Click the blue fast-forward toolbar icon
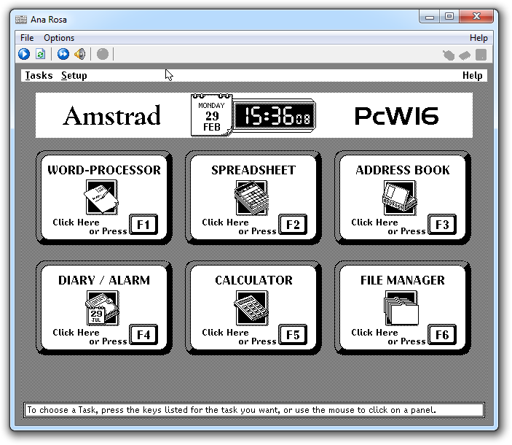 pos(63,54)
